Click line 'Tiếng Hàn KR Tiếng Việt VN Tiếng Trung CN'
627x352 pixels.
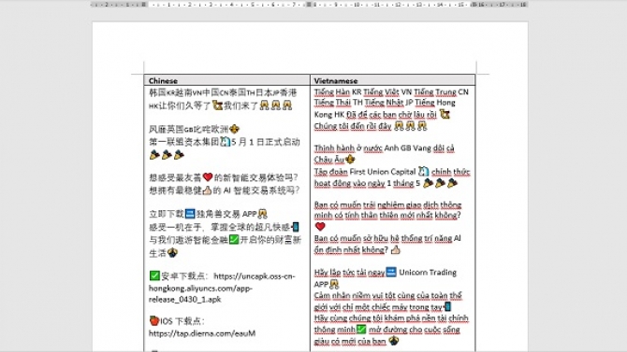[x=391, y=92]
